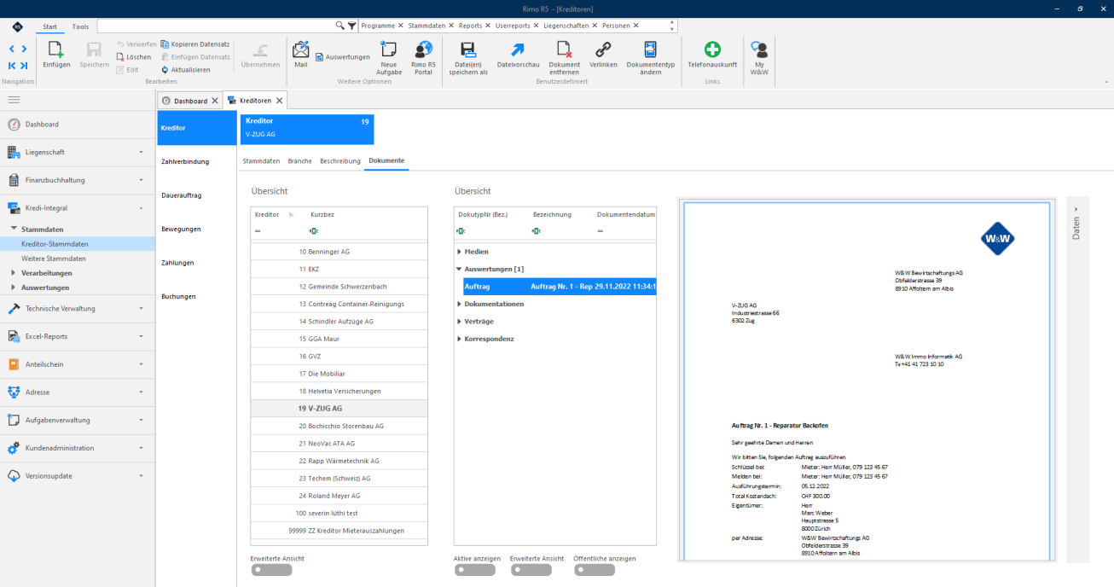Click the filter funnel icon
Viewport: 1114px width, 587px height.
click(351, 26)
